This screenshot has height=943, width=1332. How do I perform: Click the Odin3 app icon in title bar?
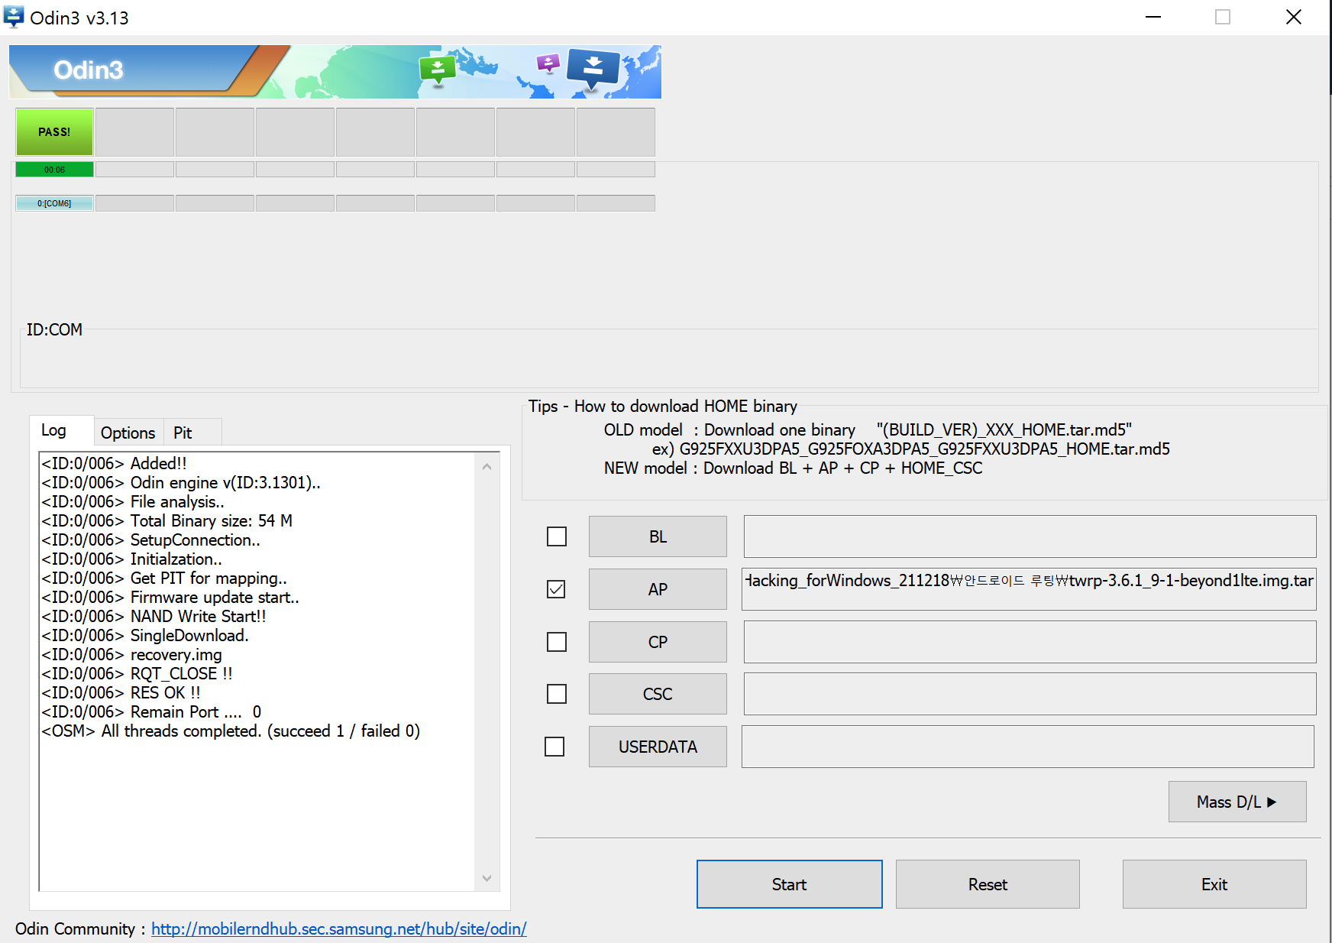14,17
